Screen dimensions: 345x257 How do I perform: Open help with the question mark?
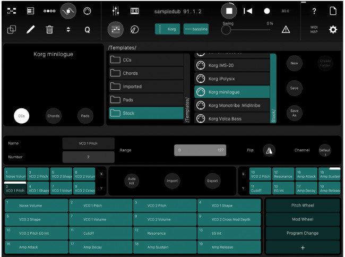(314, 11)
